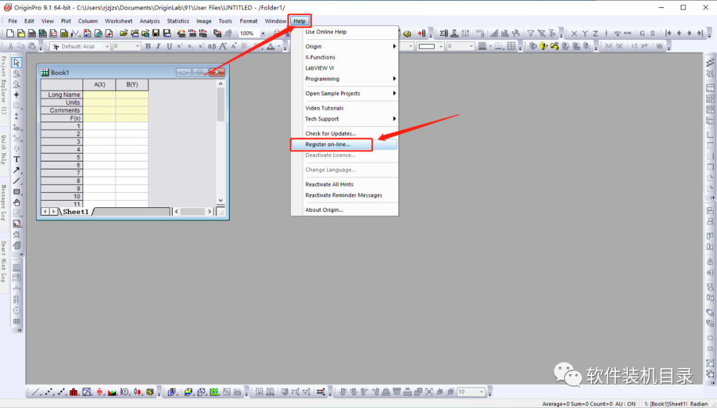Click the Scatter plot icon
Viewport: 717px width, 408px height.
[x=49, y=392]
